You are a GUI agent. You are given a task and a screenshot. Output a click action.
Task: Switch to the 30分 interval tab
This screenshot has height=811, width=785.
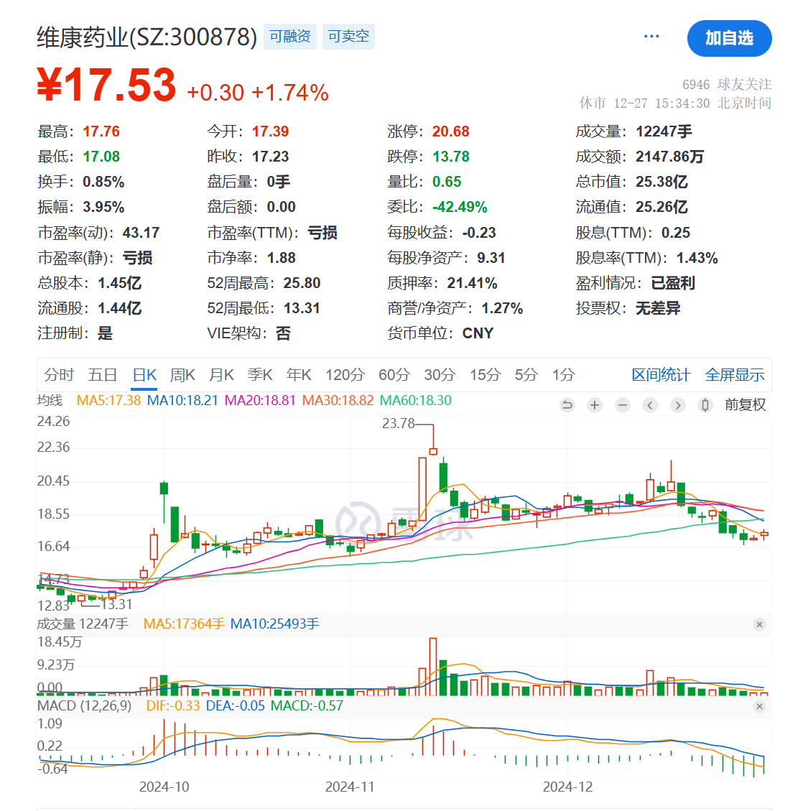tap(440, 374)
